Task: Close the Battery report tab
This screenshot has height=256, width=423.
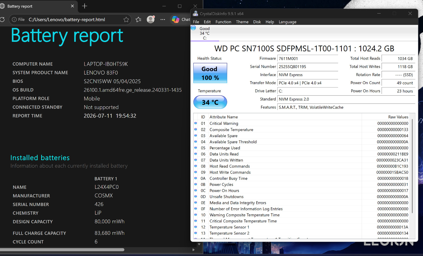Action: coord(72,6)
